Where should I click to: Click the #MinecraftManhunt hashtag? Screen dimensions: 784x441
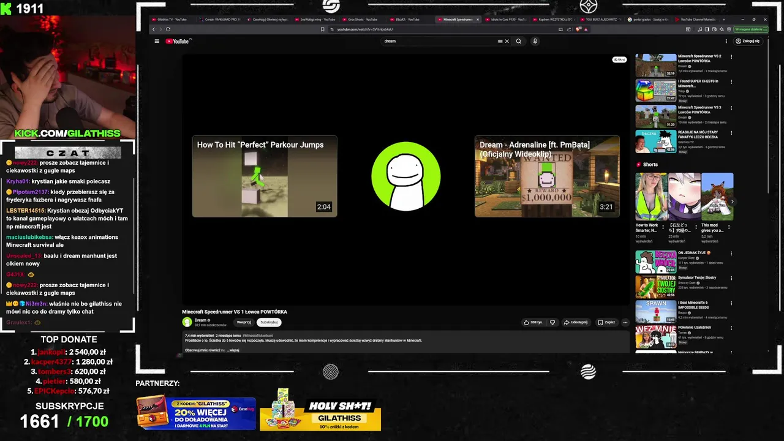coord(258,336)
